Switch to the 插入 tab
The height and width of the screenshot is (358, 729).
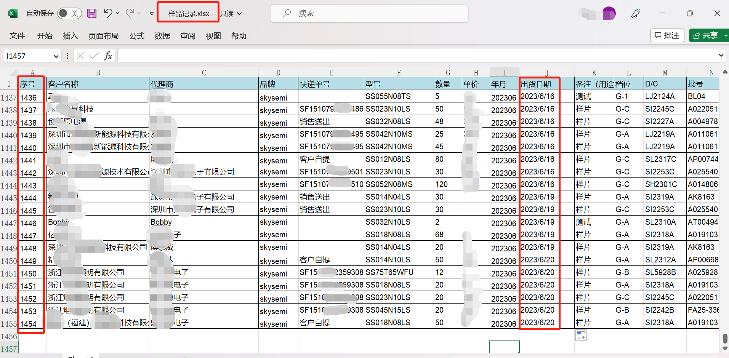(70, 36)
